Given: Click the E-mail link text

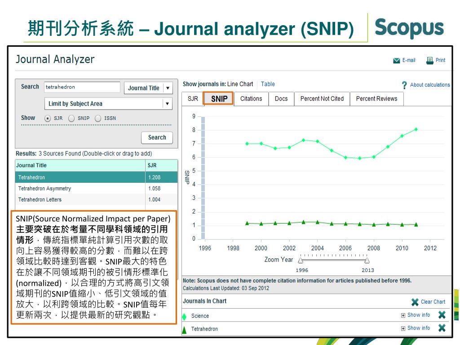Looking at the screenshot, I should coord(409,60).
